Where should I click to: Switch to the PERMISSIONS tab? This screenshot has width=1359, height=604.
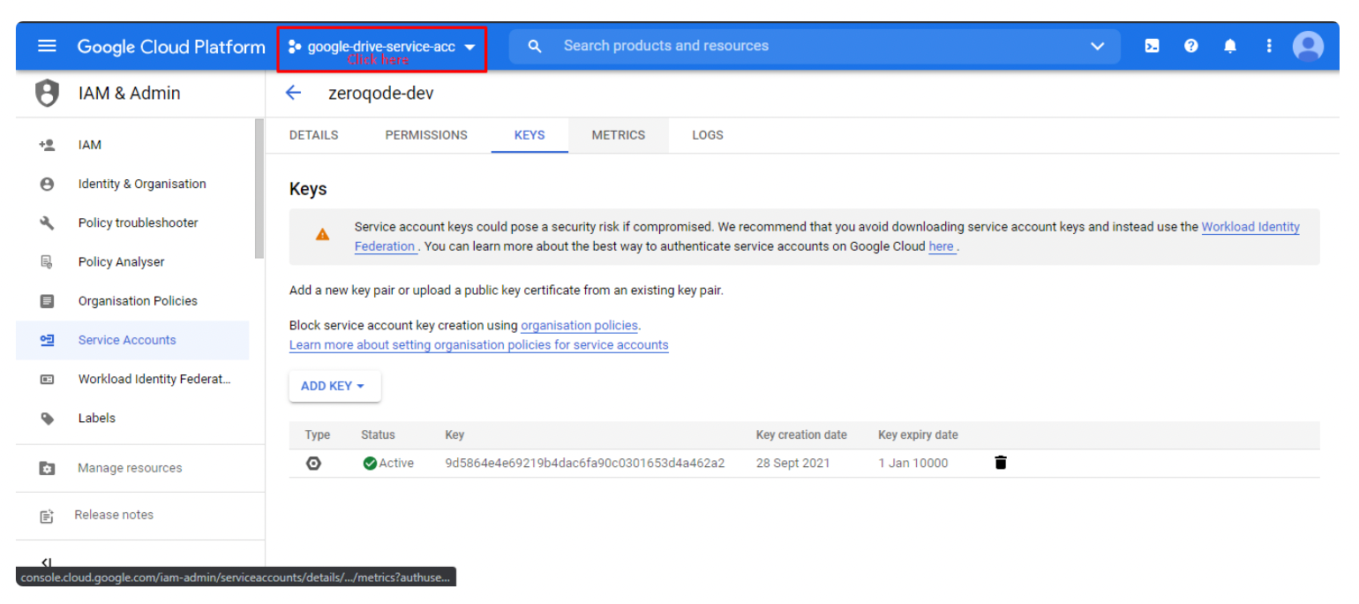point(426,135)
